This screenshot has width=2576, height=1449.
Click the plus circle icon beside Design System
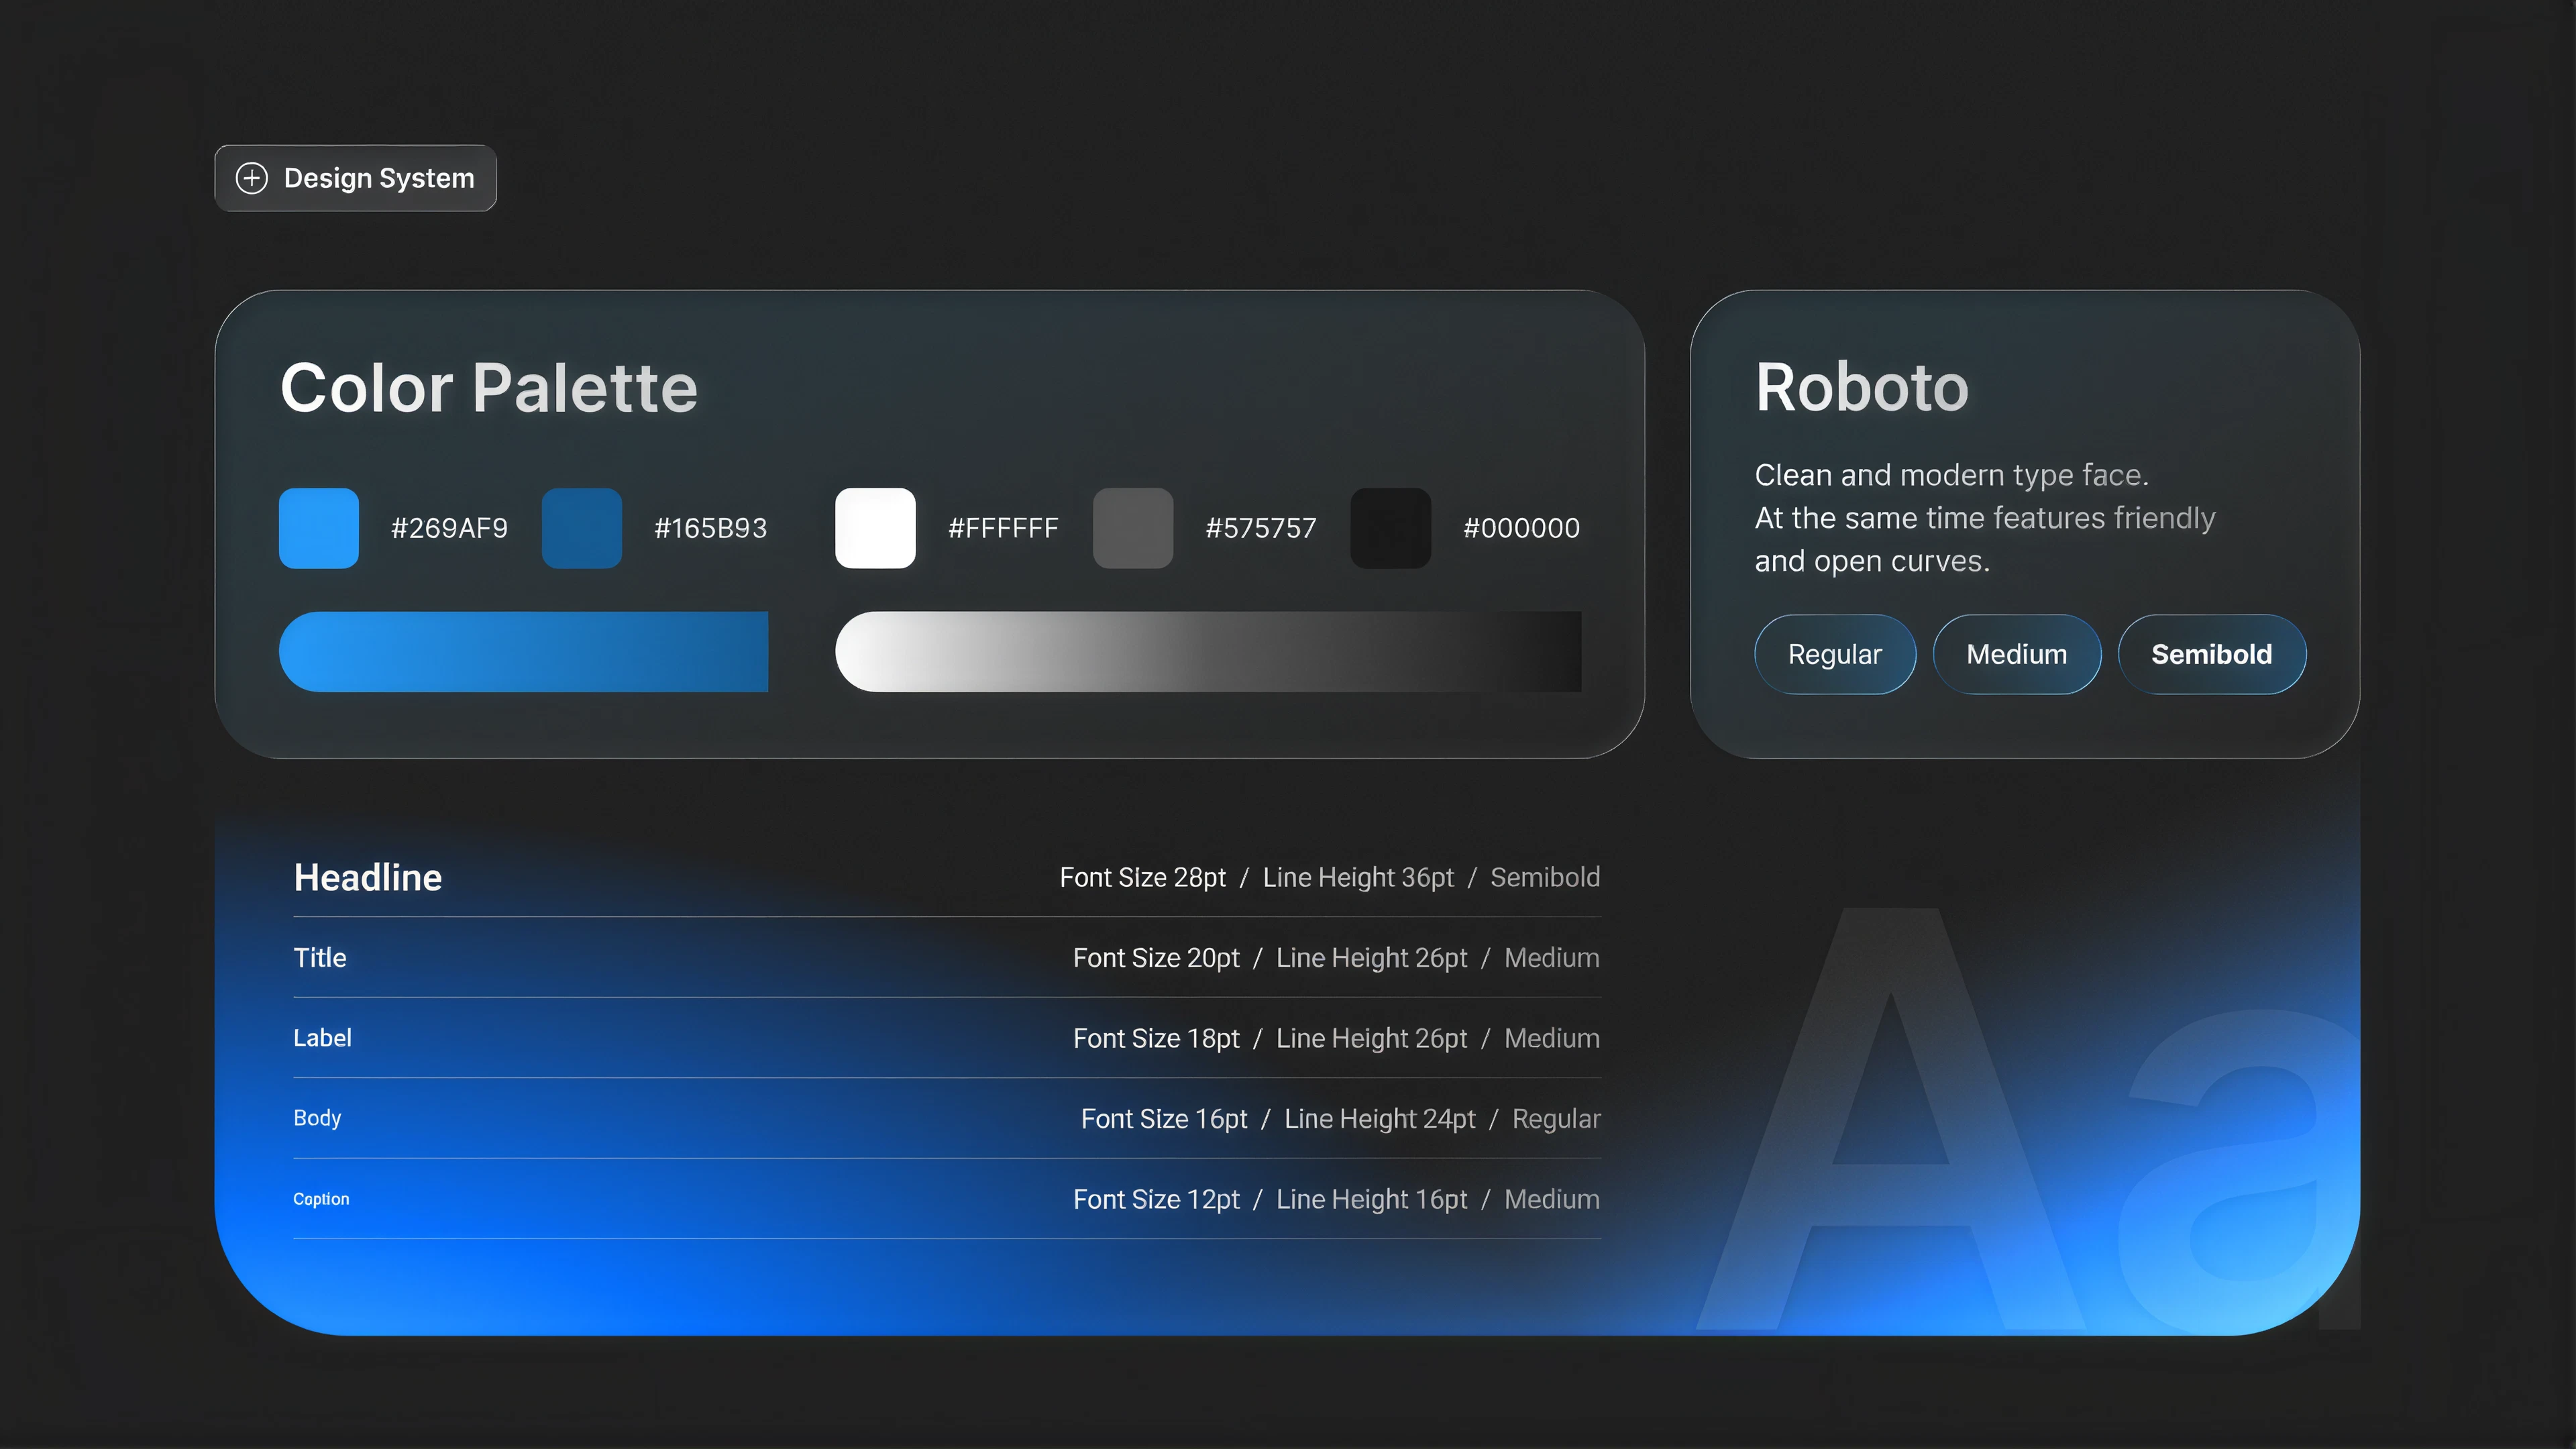(251, 178)
